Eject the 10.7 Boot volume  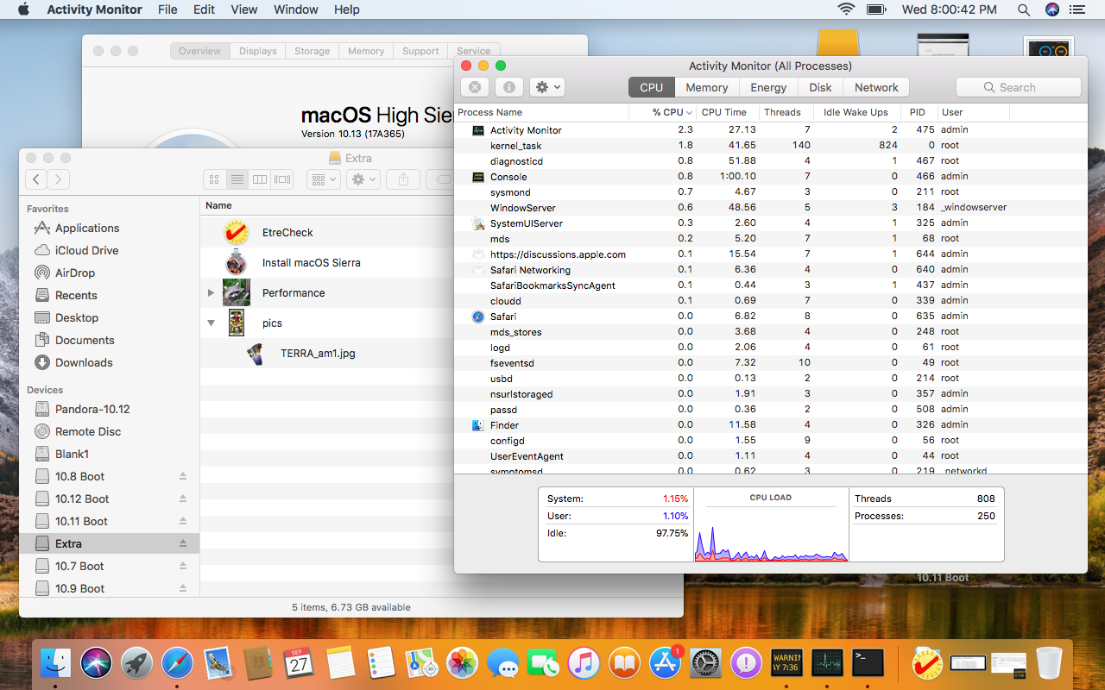coord(183,566)
